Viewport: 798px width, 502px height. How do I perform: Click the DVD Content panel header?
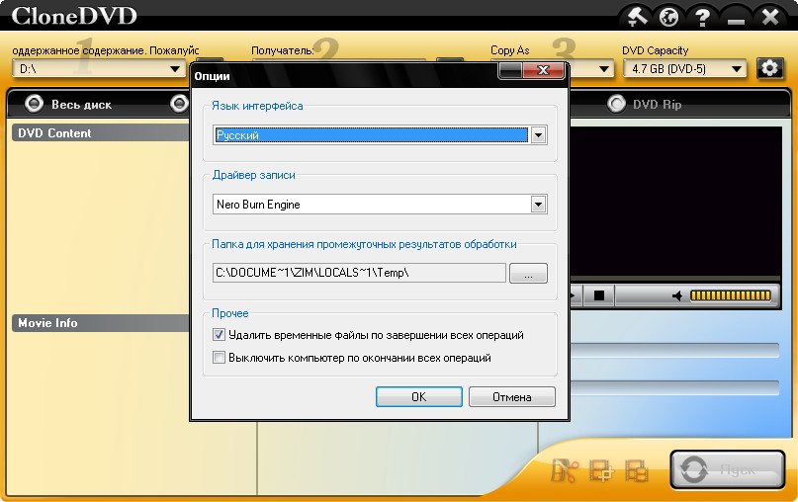pyautogui.click(x=101, y=133)
